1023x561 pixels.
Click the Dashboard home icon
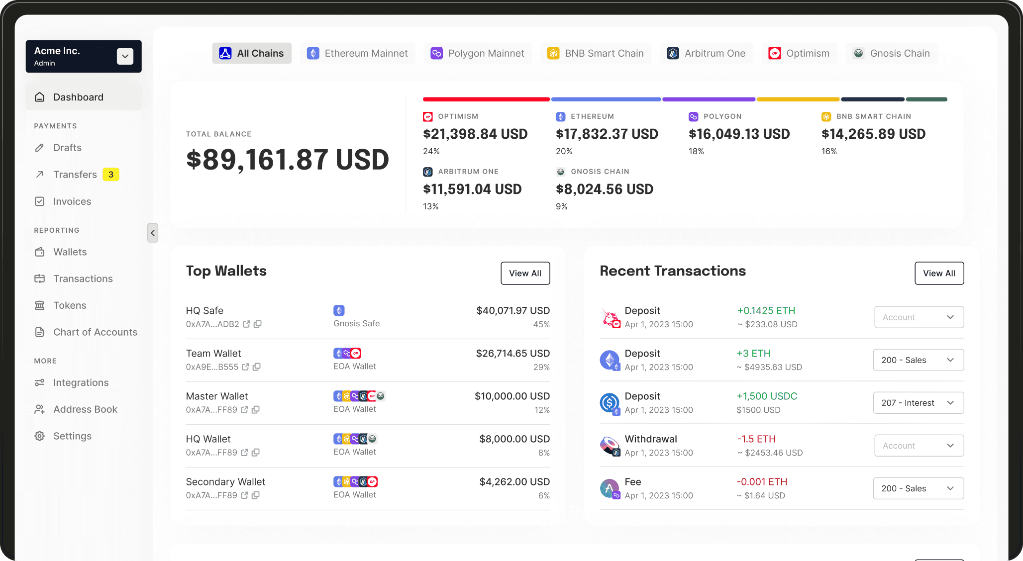pos(40,97)
